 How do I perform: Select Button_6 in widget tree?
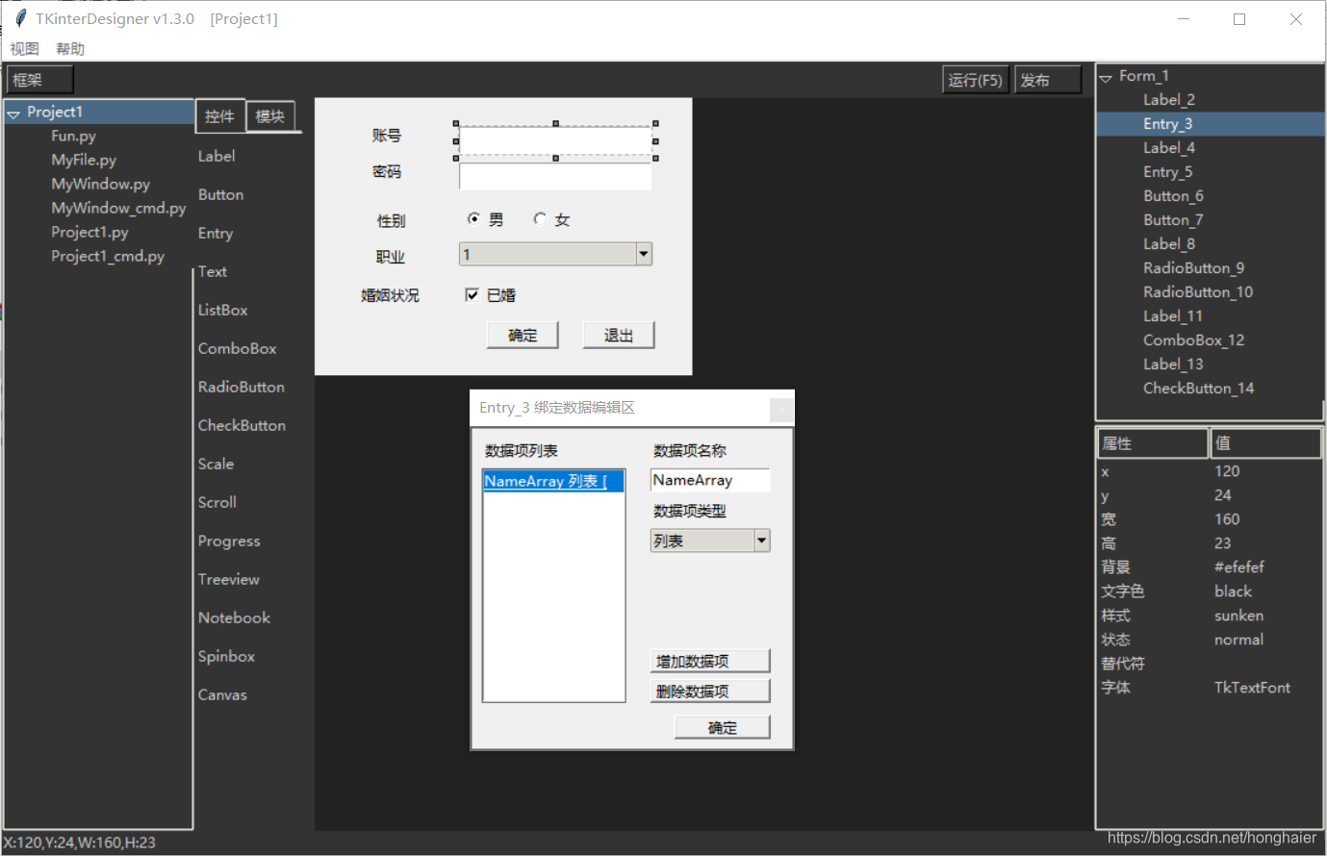1173,196
